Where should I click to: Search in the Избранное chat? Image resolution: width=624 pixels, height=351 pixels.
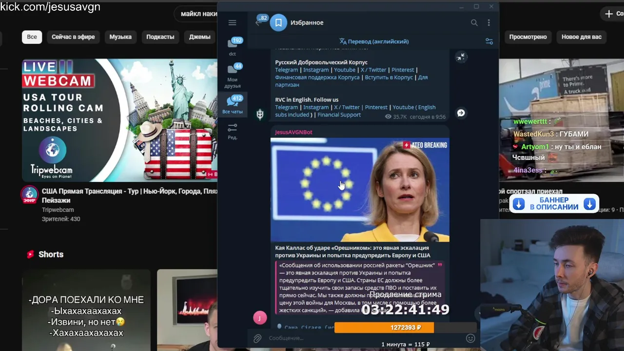(474, 22)
